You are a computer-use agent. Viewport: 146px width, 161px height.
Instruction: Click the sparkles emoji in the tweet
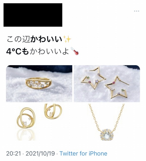tap(67, 39)
